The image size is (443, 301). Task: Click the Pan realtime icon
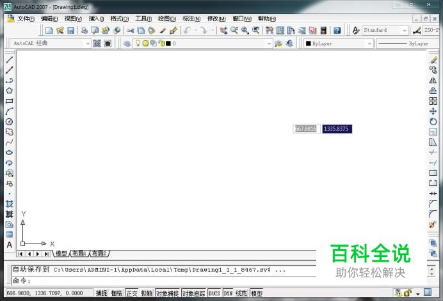pos(223,31)
